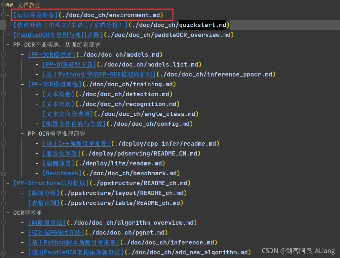Click the ./doc/doc_ch/environment.md path
This screenshot has width=340, height=258.
tap(111, 15)
